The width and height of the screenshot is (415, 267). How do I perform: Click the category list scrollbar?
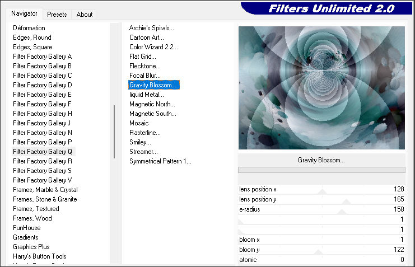114,132
